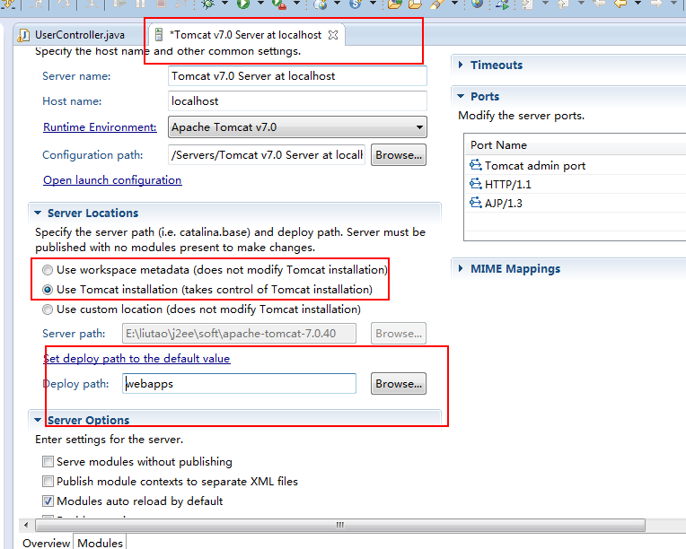This screenshot has height=549, width=686.
Task: Open the Debug dropdown arrow beside bug icon
Action: pyautogui.click(x=224, y=4)
